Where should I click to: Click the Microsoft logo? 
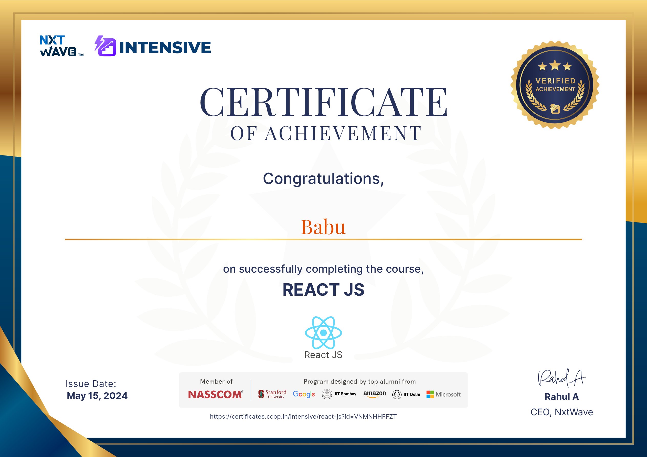(443, 395)
